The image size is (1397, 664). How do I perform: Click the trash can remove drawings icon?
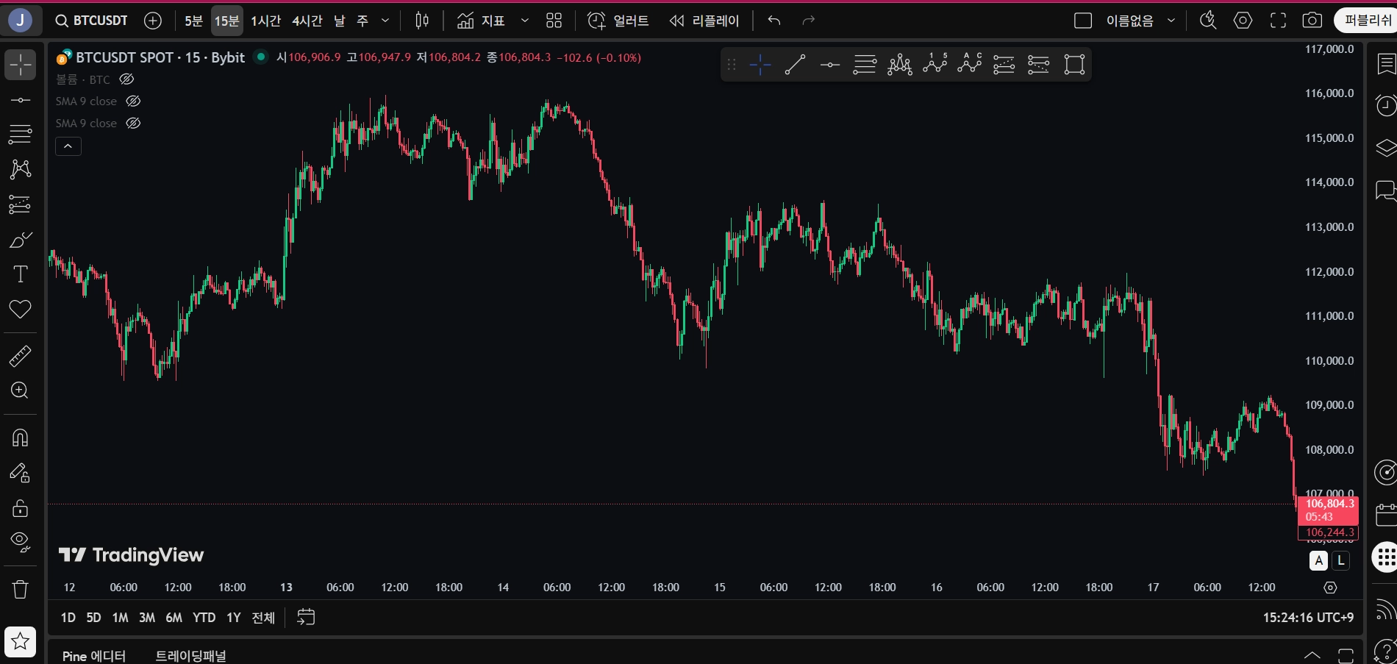(21, 589)
